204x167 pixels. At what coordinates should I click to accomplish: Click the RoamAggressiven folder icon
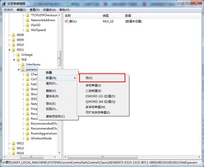(x=28, y=134)
